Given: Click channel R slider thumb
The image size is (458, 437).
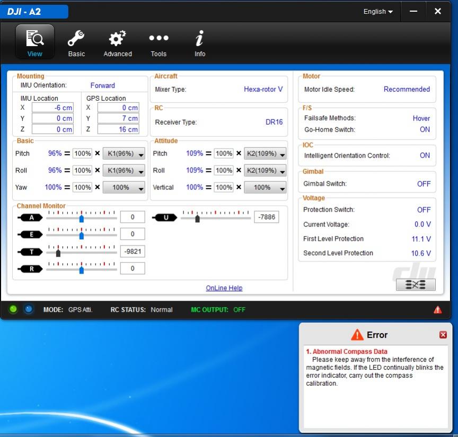Looking at the screenshot, I should 82,270.
